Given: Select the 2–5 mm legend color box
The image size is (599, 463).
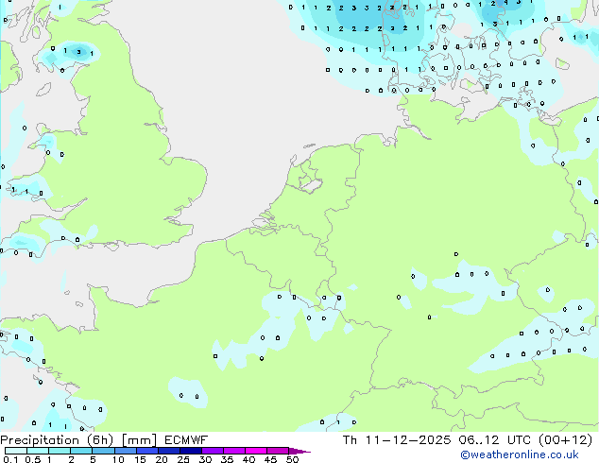Looking at the screenshot, I should coord(81,451).
